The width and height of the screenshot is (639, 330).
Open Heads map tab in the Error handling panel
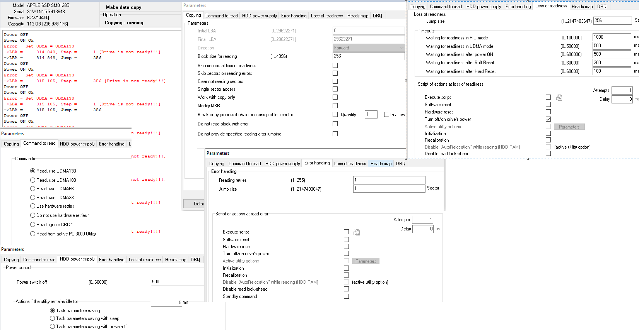point(381,164)
